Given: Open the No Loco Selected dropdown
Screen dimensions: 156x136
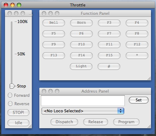Looking at the screenshot, I should tap(83, 111).
